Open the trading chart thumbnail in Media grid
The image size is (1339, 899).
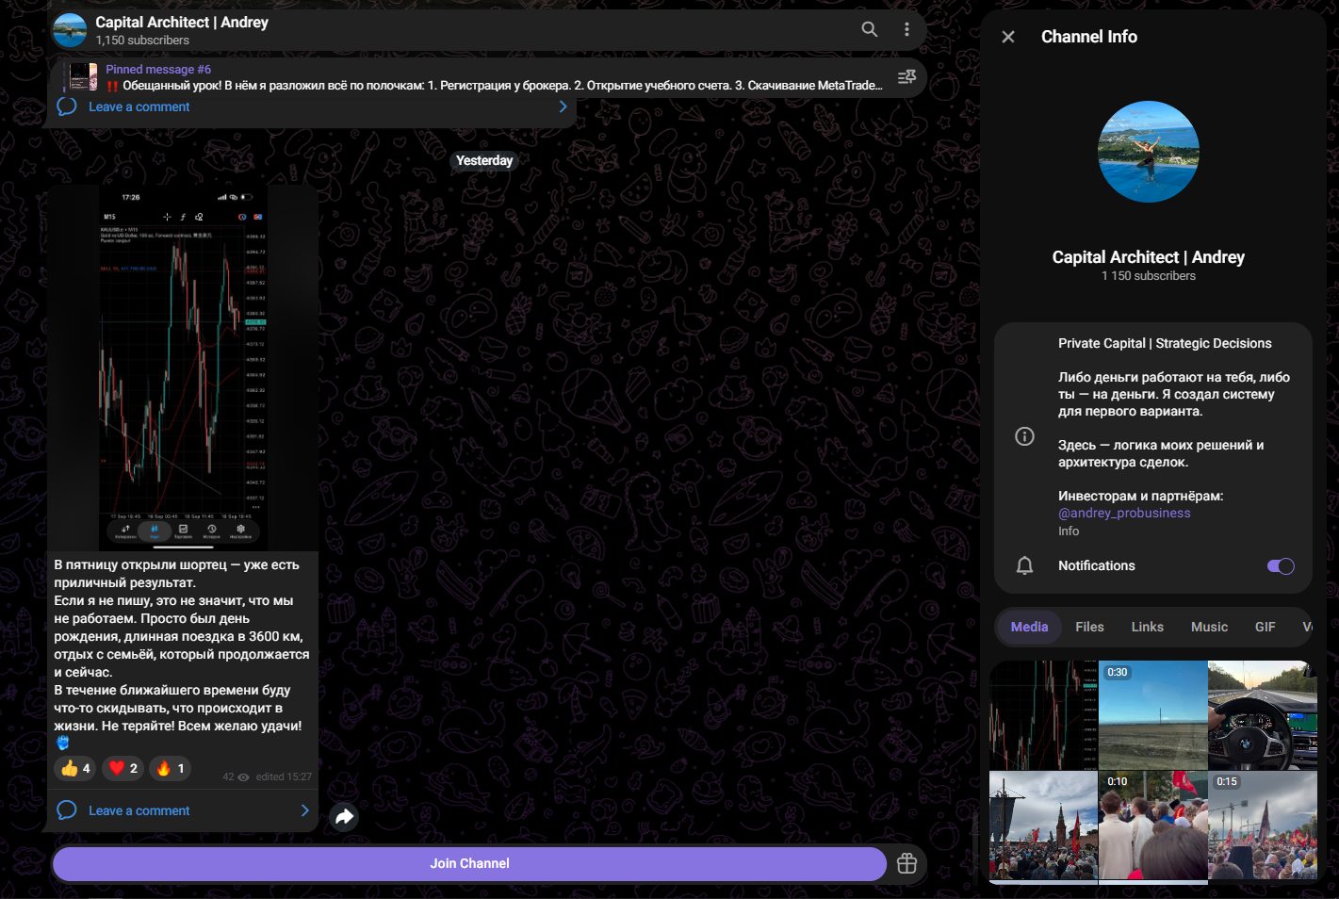tap(1043, 715)
